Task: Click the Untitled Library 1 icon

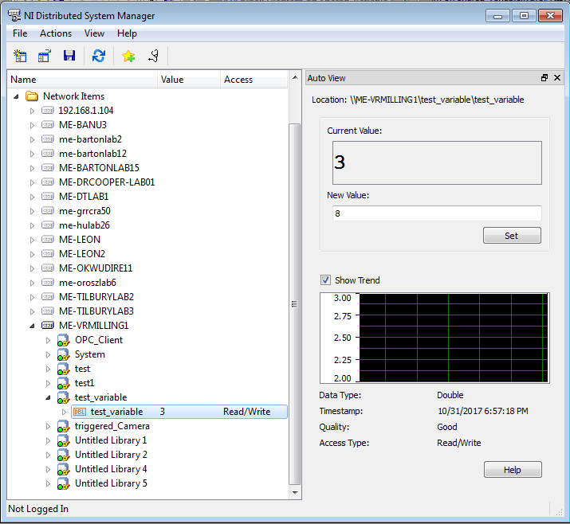Action: click(x=63, y=440)
